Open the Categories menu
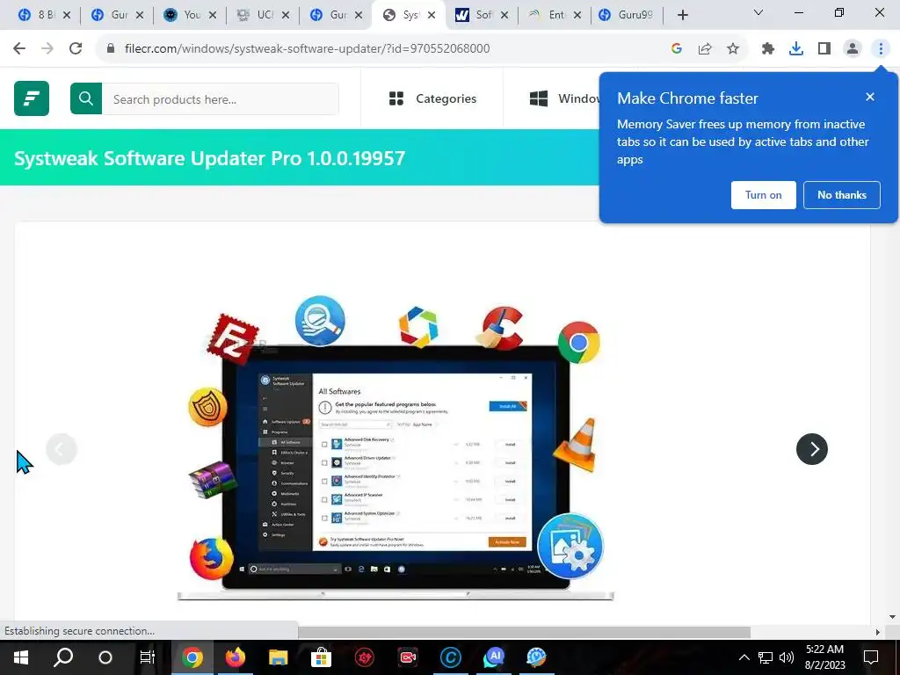Image resolution: width=900 pixels, height=675 pixels. [x=432, y=98]
